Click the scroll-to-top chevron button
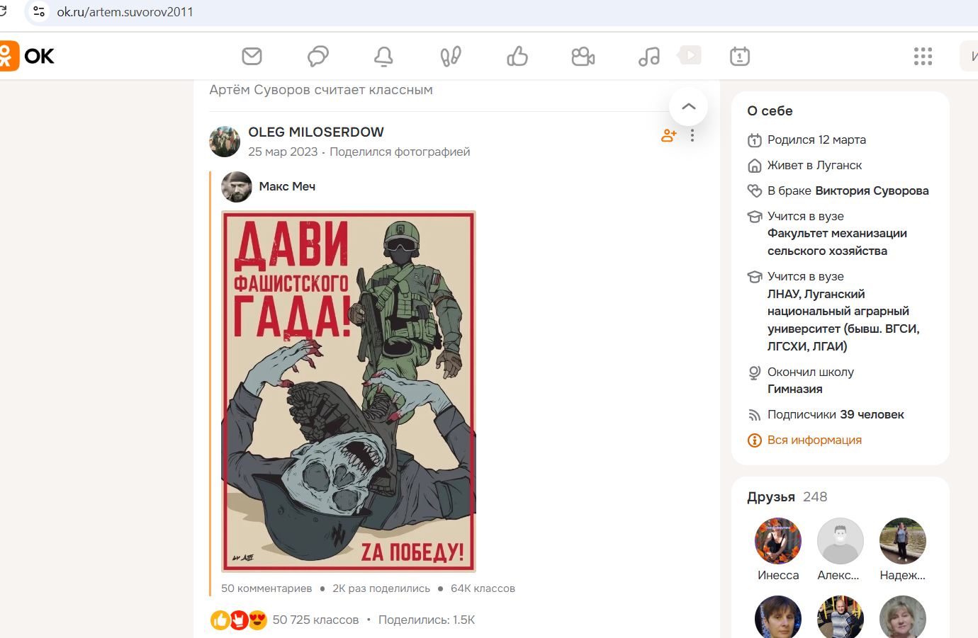978x638 pixels. (x=688, y=106)
